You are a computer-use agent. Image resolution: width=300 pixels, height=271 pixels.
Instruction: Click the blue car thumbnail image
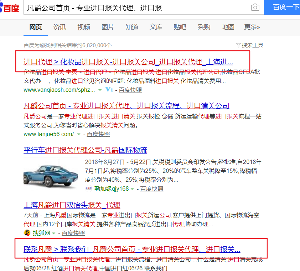pos(51,174)
